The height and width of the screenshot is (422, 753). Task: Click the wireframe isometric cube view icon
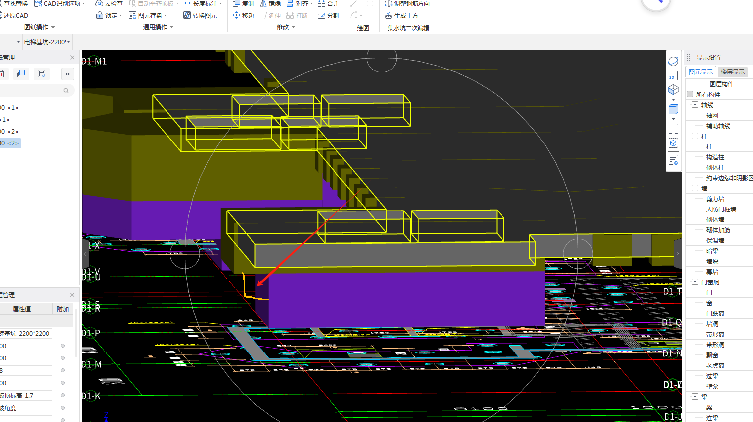[x=673, y=90]
